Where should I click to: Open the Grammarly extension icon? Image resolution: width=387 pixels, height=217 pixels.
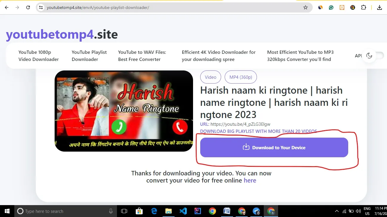click(331, 7)
